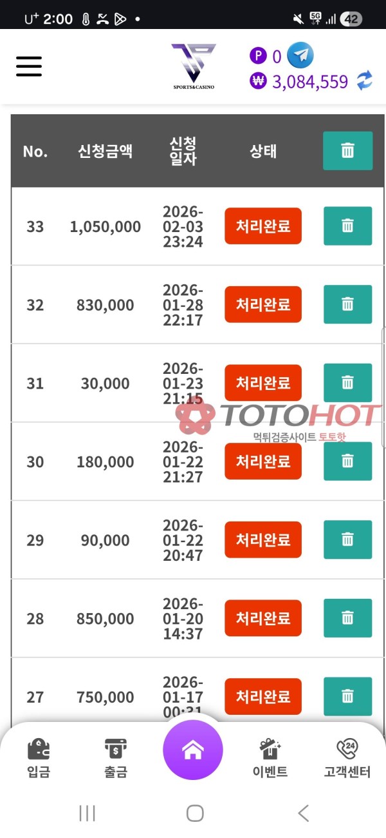Click the Sports&Casino logo
This screenshot has height=838, width=386.
pos(193,66)
